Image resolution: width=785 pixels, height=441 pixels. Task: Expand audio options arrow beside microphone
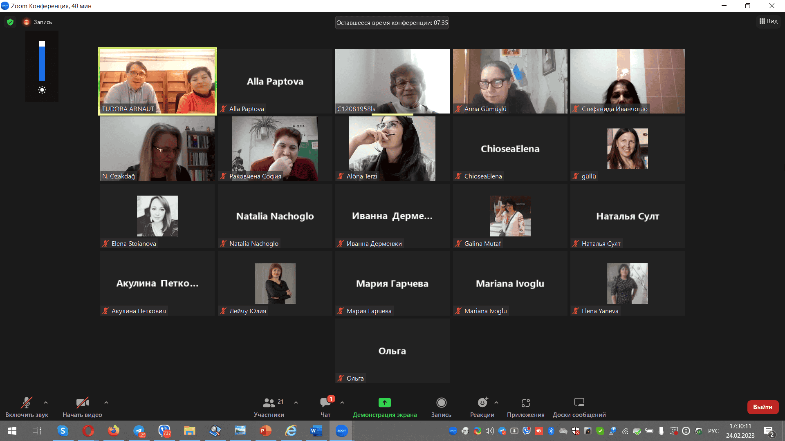click(46, 403)
